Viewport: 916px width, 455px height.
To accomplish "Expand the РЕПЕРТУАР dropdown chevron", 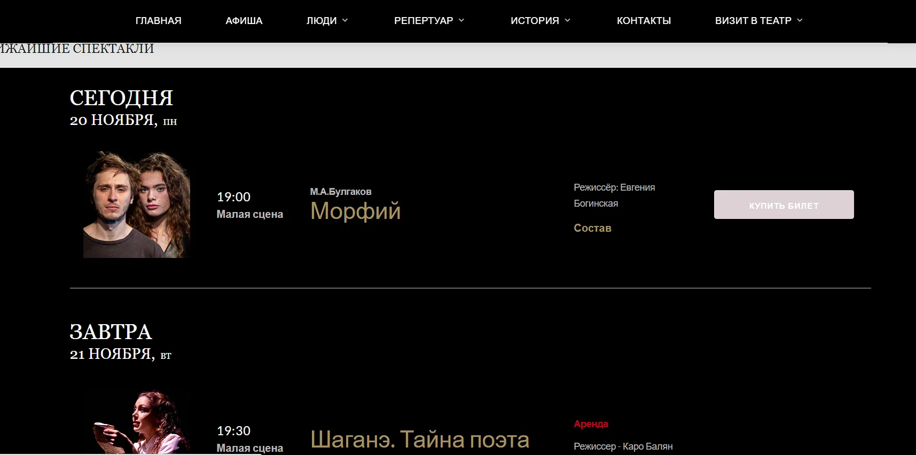I will pos(461,20).
